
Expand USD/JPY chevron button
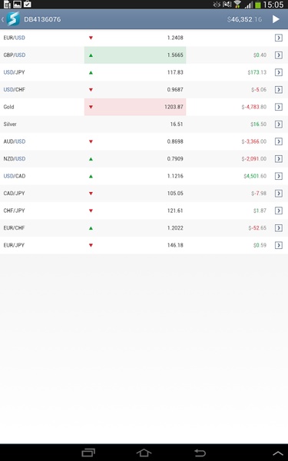(279, 72)
